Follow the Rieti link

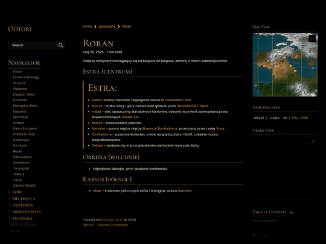tap(188, 100)
